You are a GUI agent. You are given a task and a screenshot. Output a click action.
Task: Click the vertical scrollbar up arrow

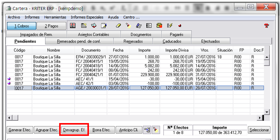[x=267, y=57]
